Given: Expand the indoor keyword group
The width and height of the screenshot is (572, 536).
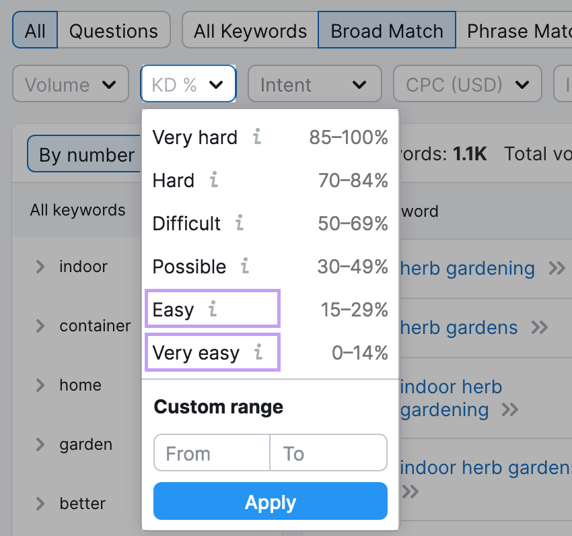Looking at the screenshot, I should pos(40,267).
